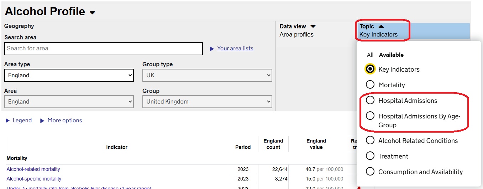Select the Hospital Admissions radio button
483x189 pixels.
click(370, 100)
